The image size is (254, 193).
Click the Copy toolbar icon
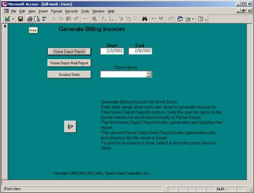[x=61, y=19]
